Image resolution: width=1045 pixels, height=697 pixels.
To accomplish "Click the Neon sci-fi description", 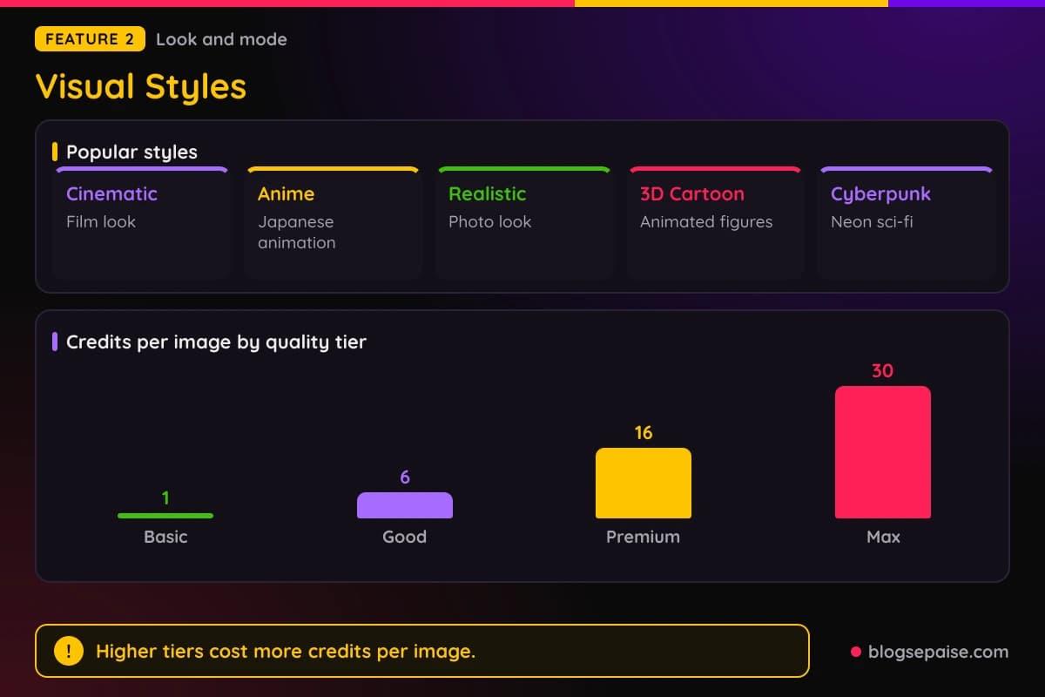I will [872, 221].
